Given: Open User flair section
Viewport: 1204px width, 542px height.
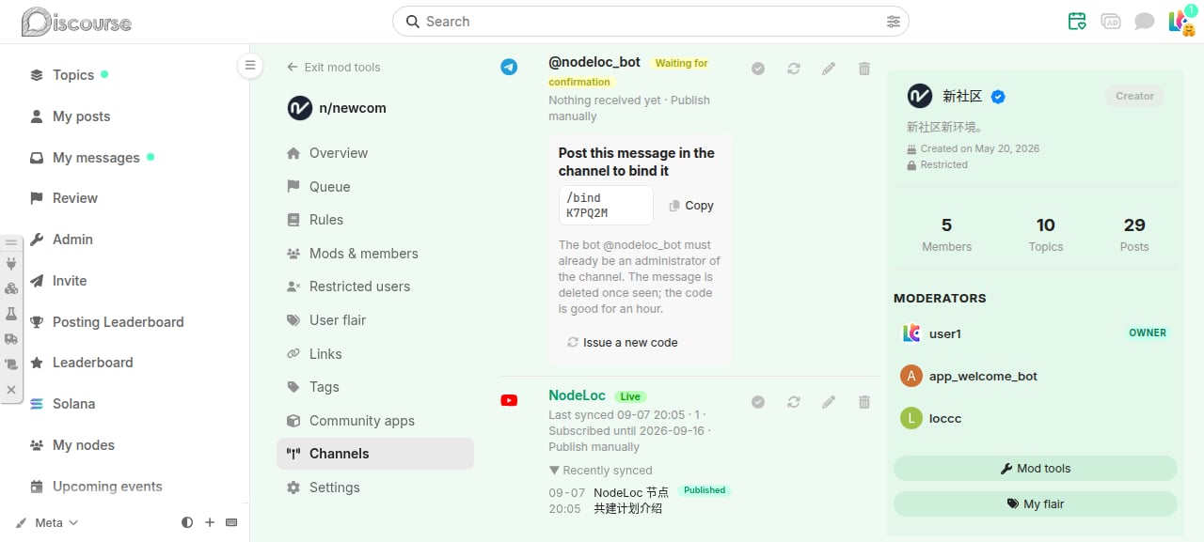Looking at the screenshot, I should tap(375, 320).
